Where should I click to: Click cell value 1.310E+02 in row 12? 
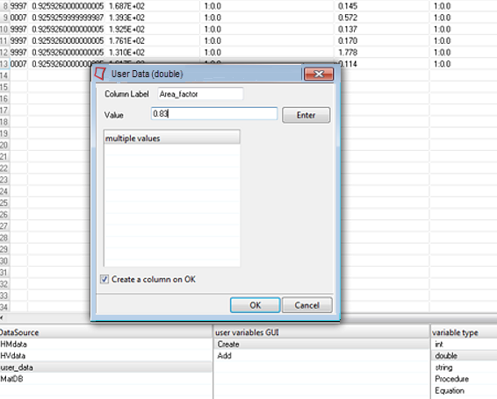pos(126,53)
